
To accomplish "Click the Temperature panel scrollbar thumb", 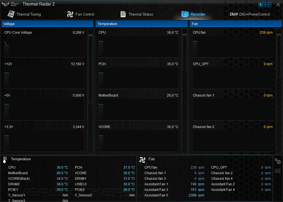I will [185, 52].
